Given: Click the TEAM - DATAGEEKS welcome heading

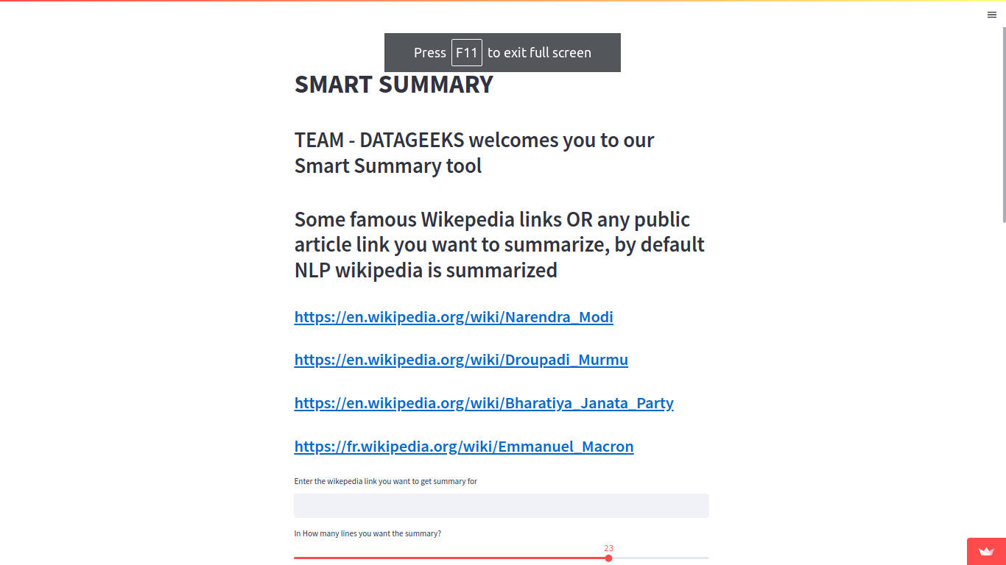Looking at the screenshot, I should (x=474, y=152).
